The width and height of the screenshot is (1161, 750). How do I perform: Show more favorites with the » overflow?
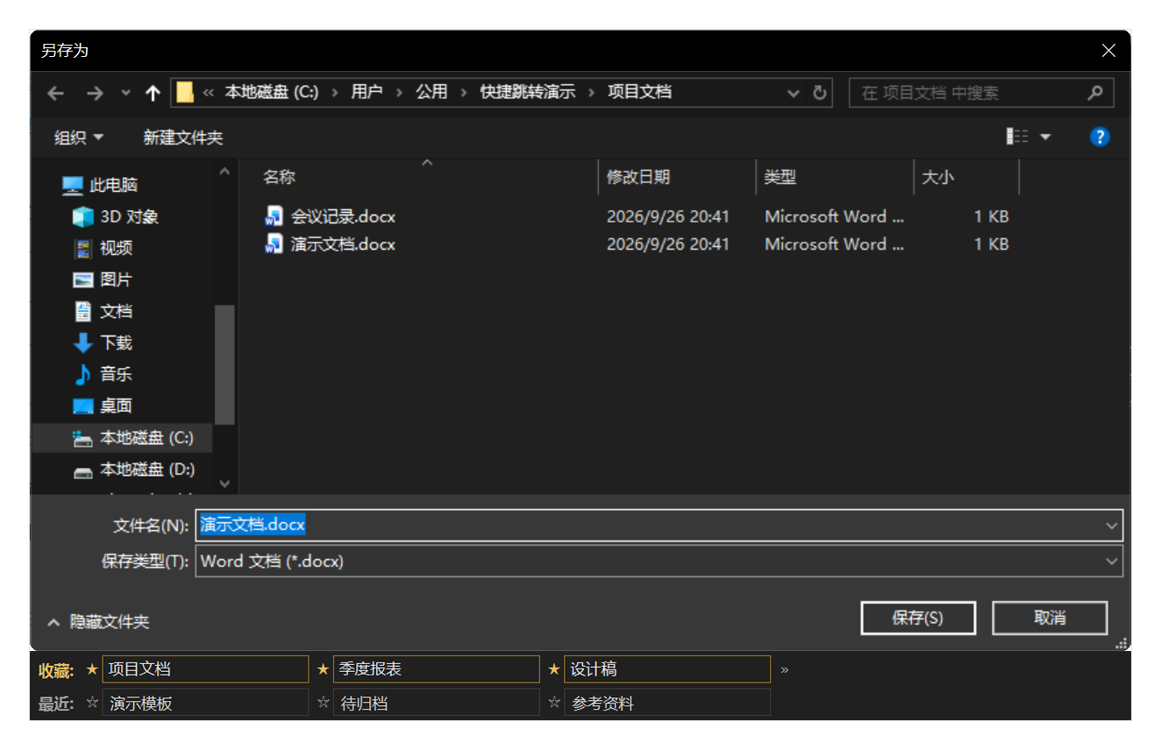click(x=785, y=669)
